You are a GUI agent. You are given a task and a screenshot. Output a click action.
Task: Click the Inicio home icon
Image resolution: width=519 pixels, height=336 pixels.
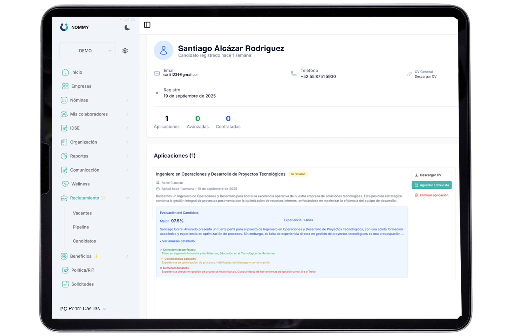click(65, 72)
